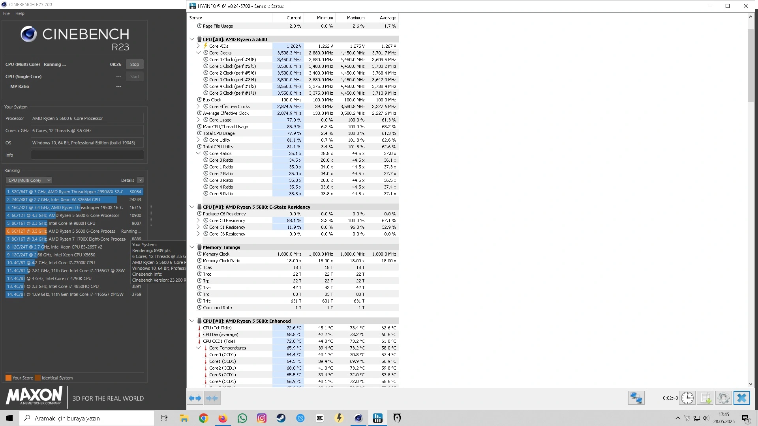Screen dimensions: 758x426
Task: Click Cinebench R23 logo sphere
Action: click(28, 34)
